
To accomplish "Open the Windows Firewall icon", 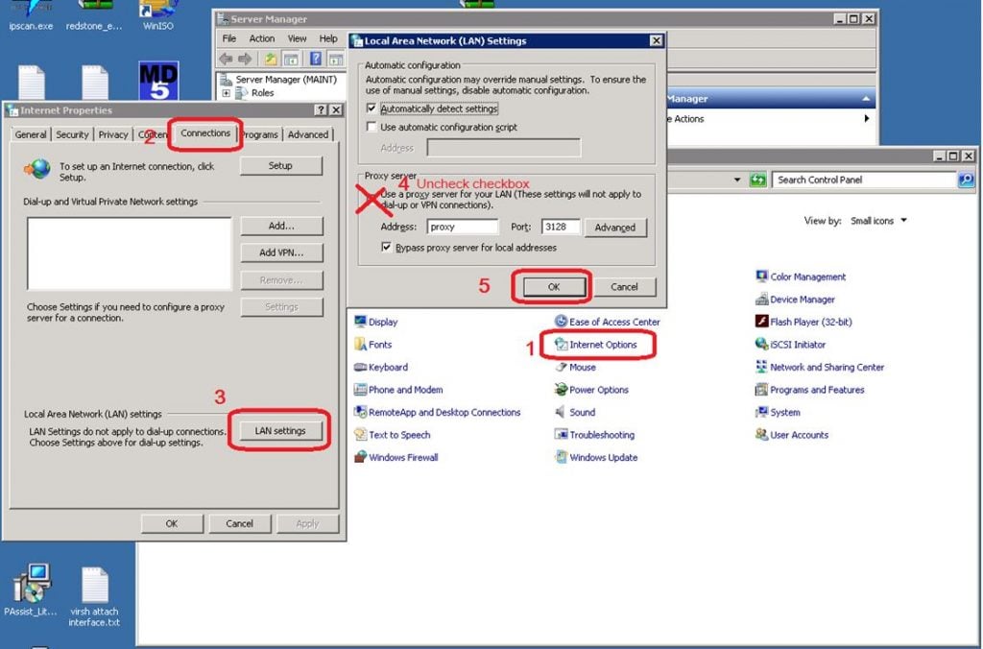I will tap(361, 457).
